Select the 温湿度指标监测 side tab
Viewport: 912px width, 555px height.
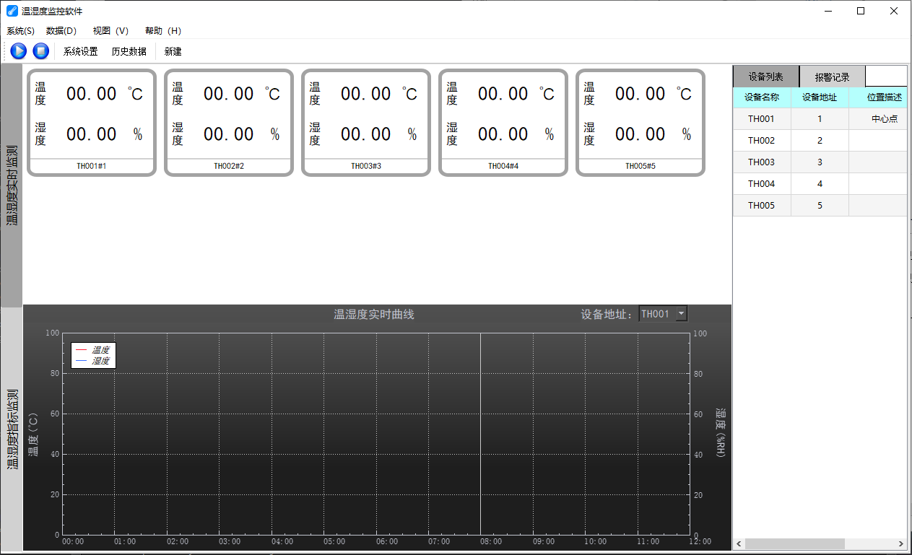click(12, 429)
